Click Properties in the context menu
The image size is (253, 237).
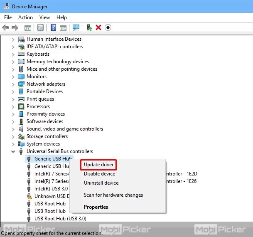(x=96, y=207)
